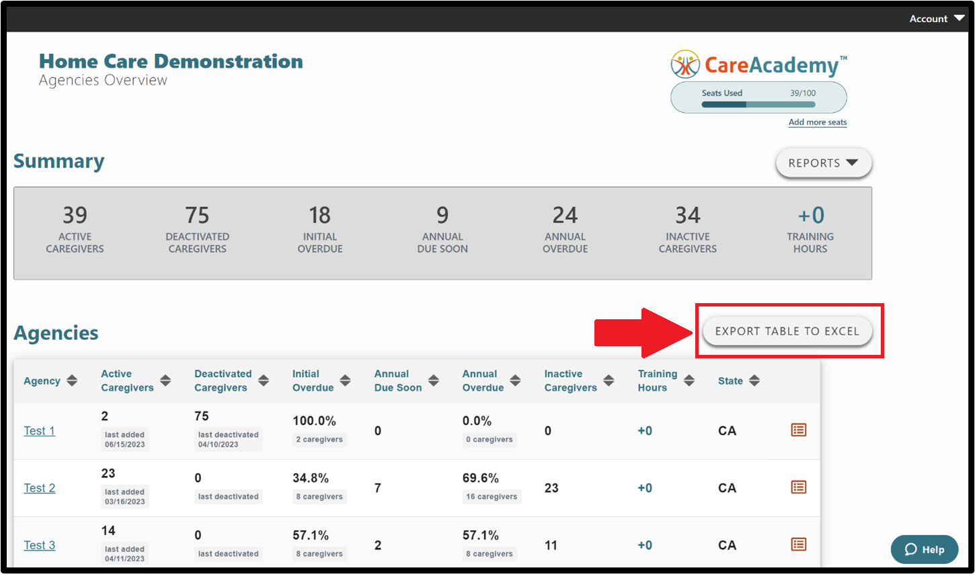Expand the Reports dropdown
The width and height of the screenshot is (975, 574).
click(824, 163)
